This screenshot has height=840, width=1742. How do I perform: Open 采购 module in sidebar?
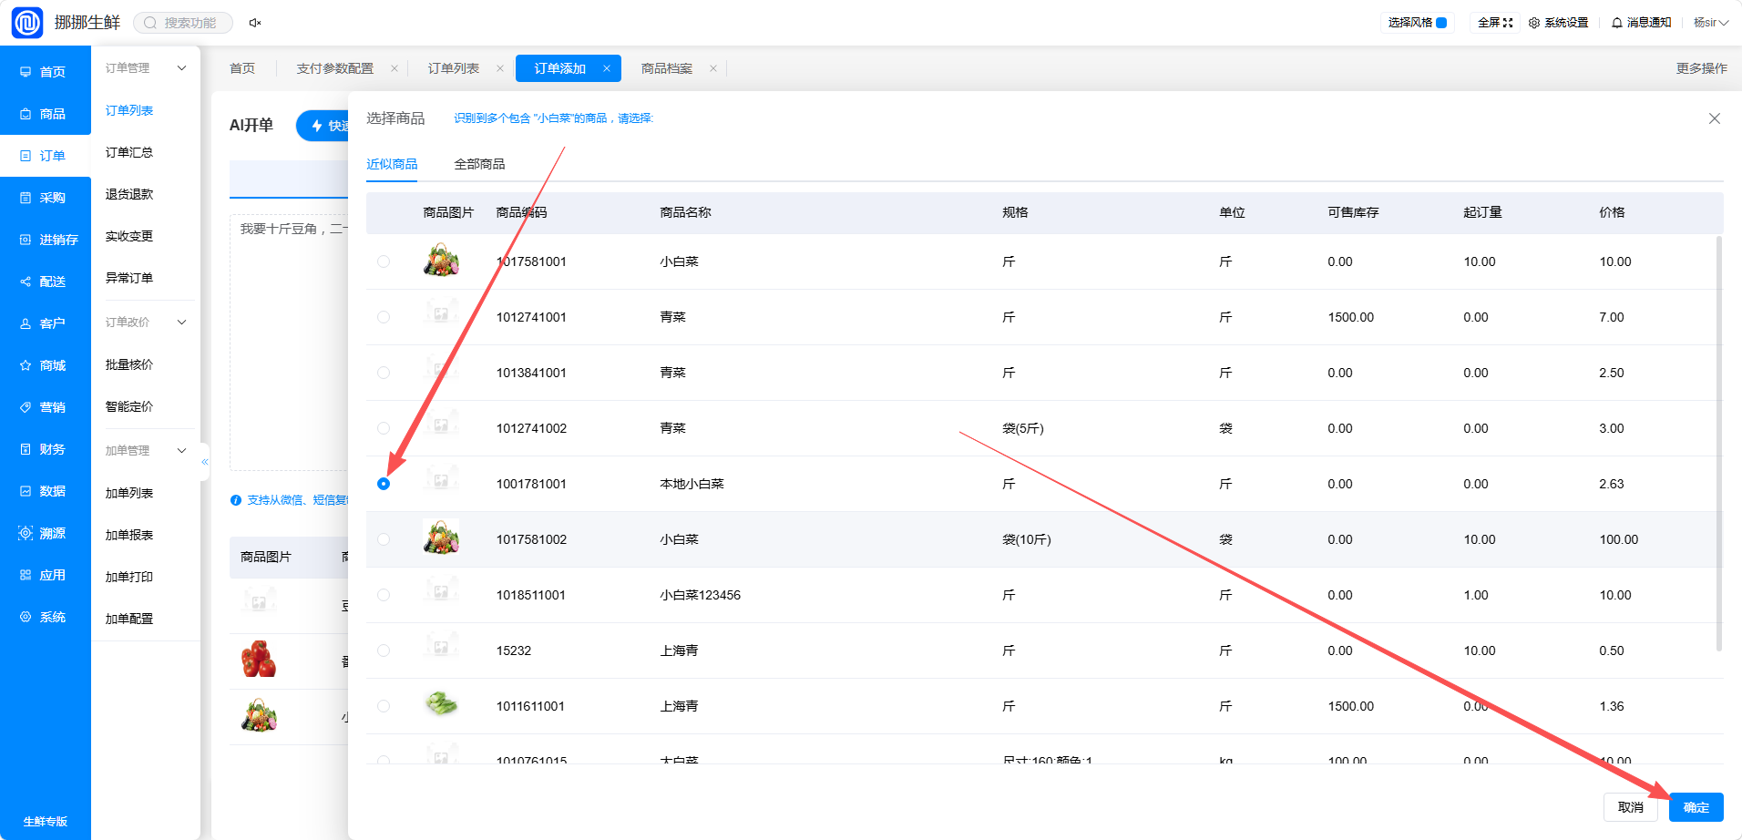point(46,198)
